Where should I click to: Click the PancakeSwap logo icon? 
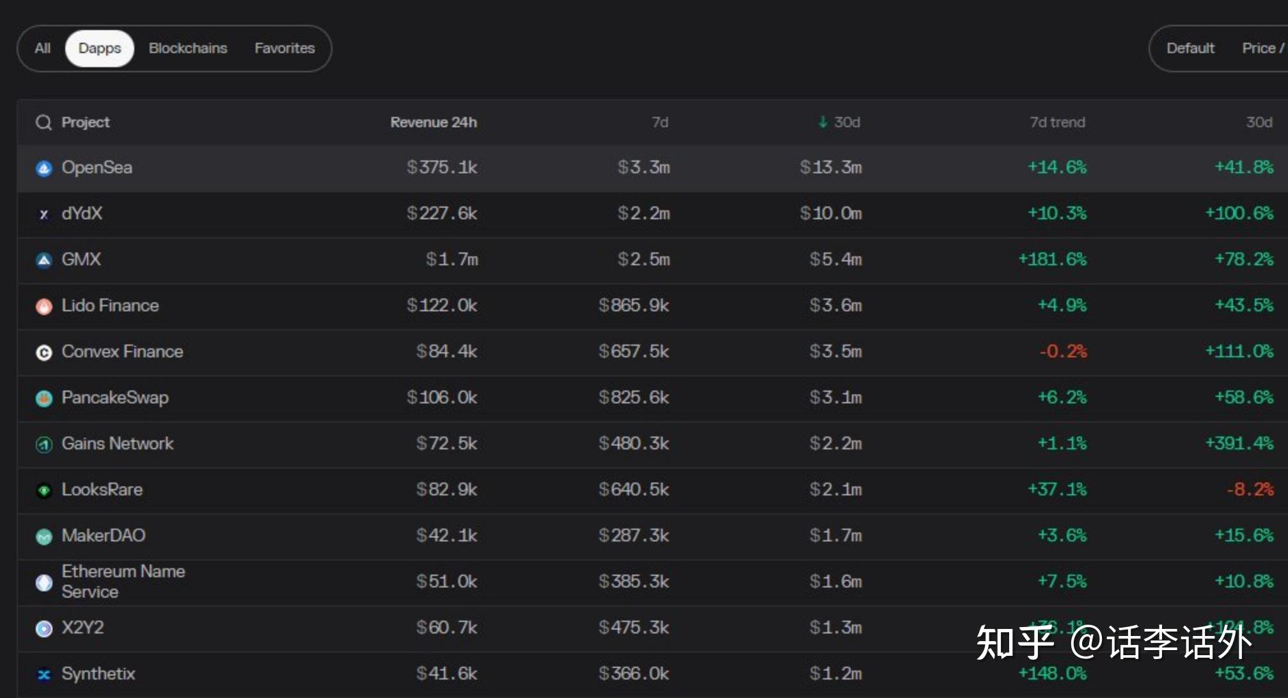tap(43, 398)
